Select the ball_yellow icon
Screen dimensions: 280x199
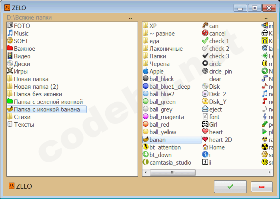click(146, 132)
